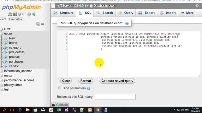This screenshot has width=202, height=113.
Task: Open the Console bar
Action: click(x=60, y=105)
